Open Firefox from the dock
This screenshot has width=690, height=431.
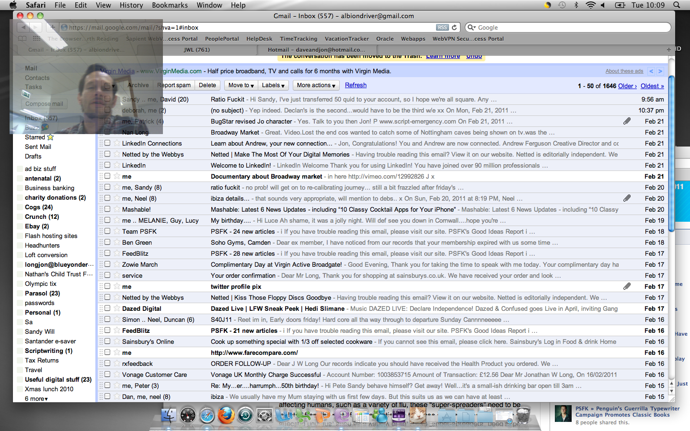pos(226,415)
